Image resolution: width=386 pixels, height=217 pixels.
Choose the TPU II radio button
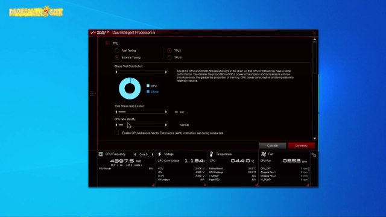[169, 58]
